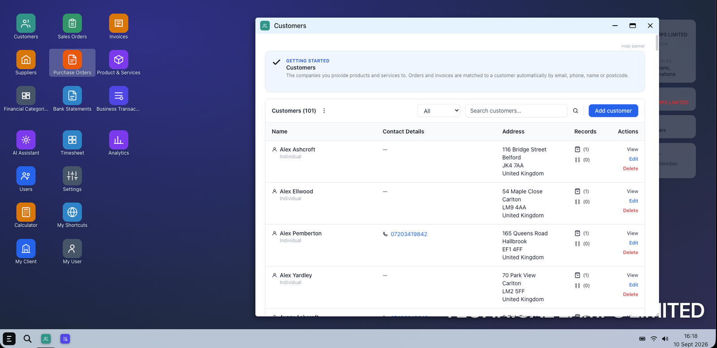Open the My Client app
Screen dimensions: 717x348
click(26, 252)
